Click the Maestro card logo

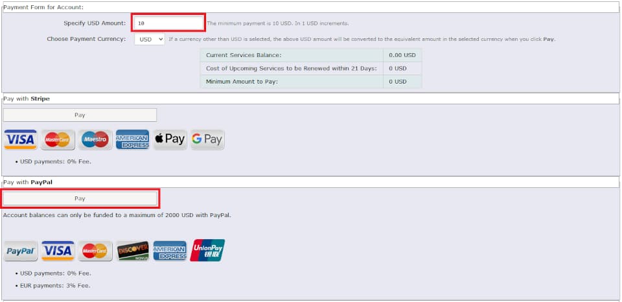click(x=95, y=140)
